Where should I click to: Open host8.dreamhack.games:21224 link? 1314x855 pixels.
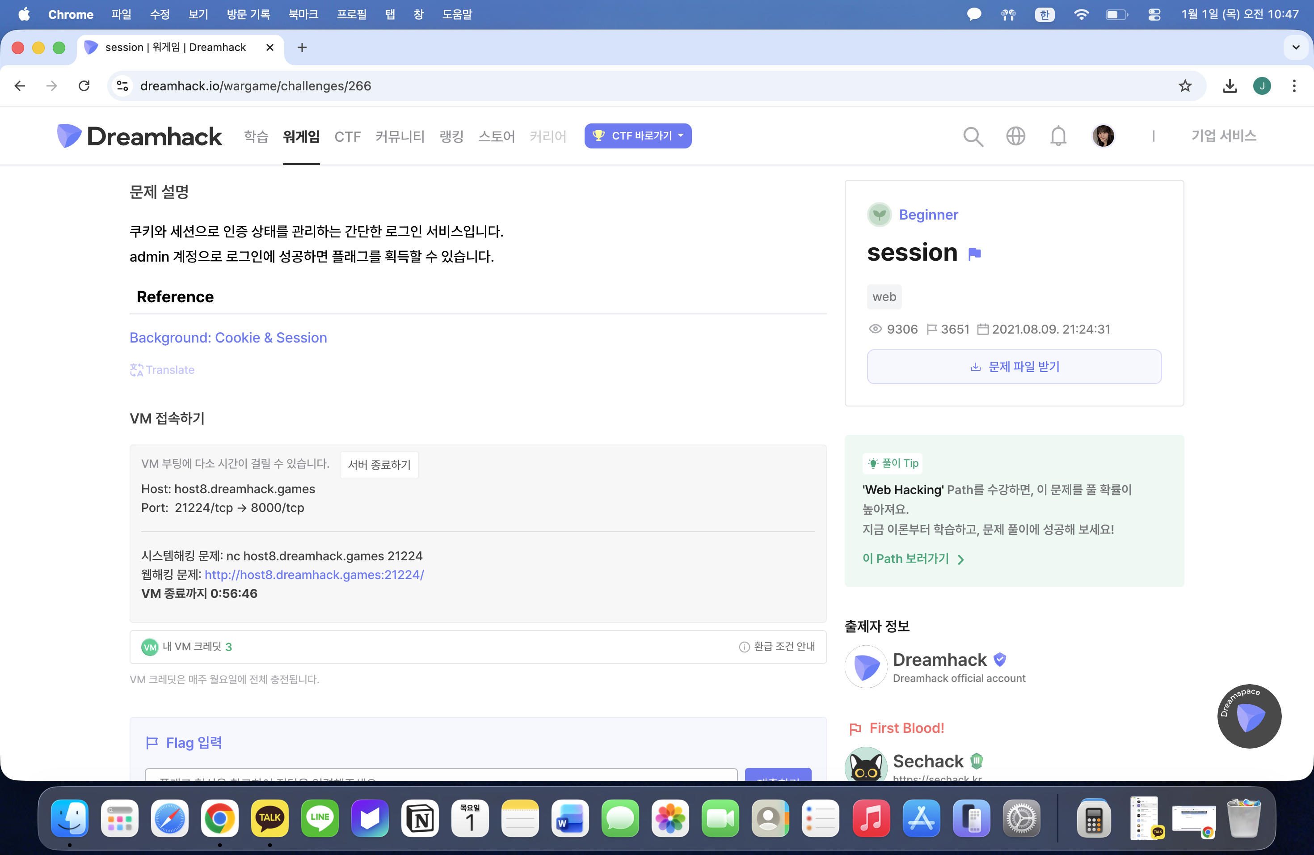click(x=314, y=575)
